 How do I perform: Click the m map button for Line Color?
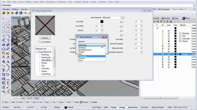(121, 22)
